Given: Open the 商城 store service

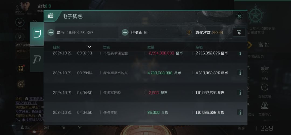Looking at the screenshot, I should coord(265,73).
